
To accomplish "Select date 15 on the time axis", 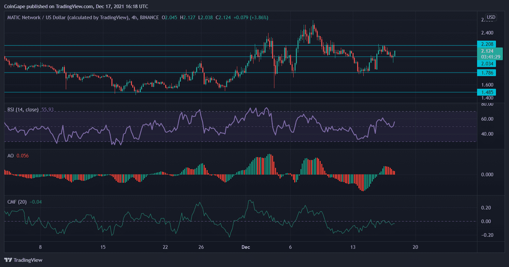I will [103, 247].
